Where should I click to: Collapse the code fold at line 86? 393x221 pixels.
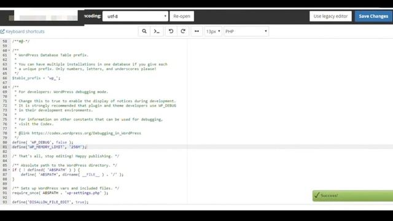pyautogui.click(x=9, y=170)
